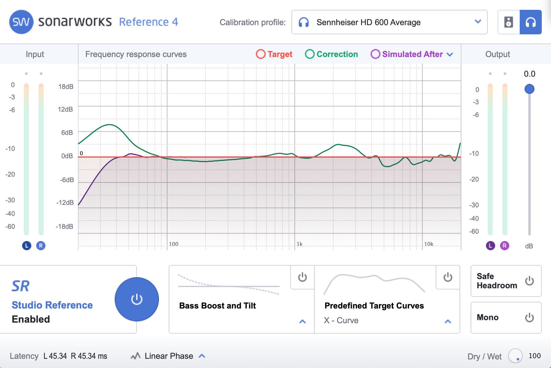
Task: Toggle the Target curve visibility
Action: click(260, 54)
